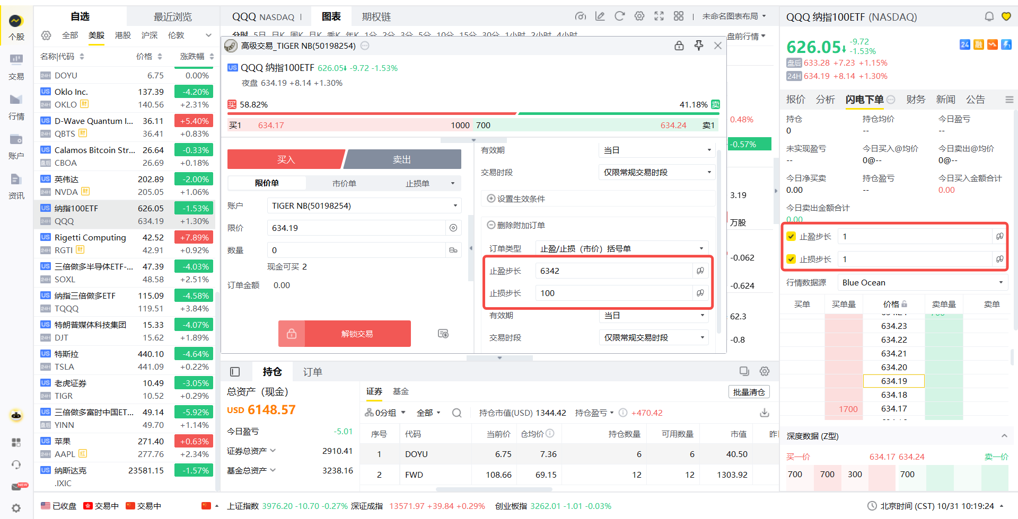
Task: Click the 限价 price input field
Action: coord(357,228)
